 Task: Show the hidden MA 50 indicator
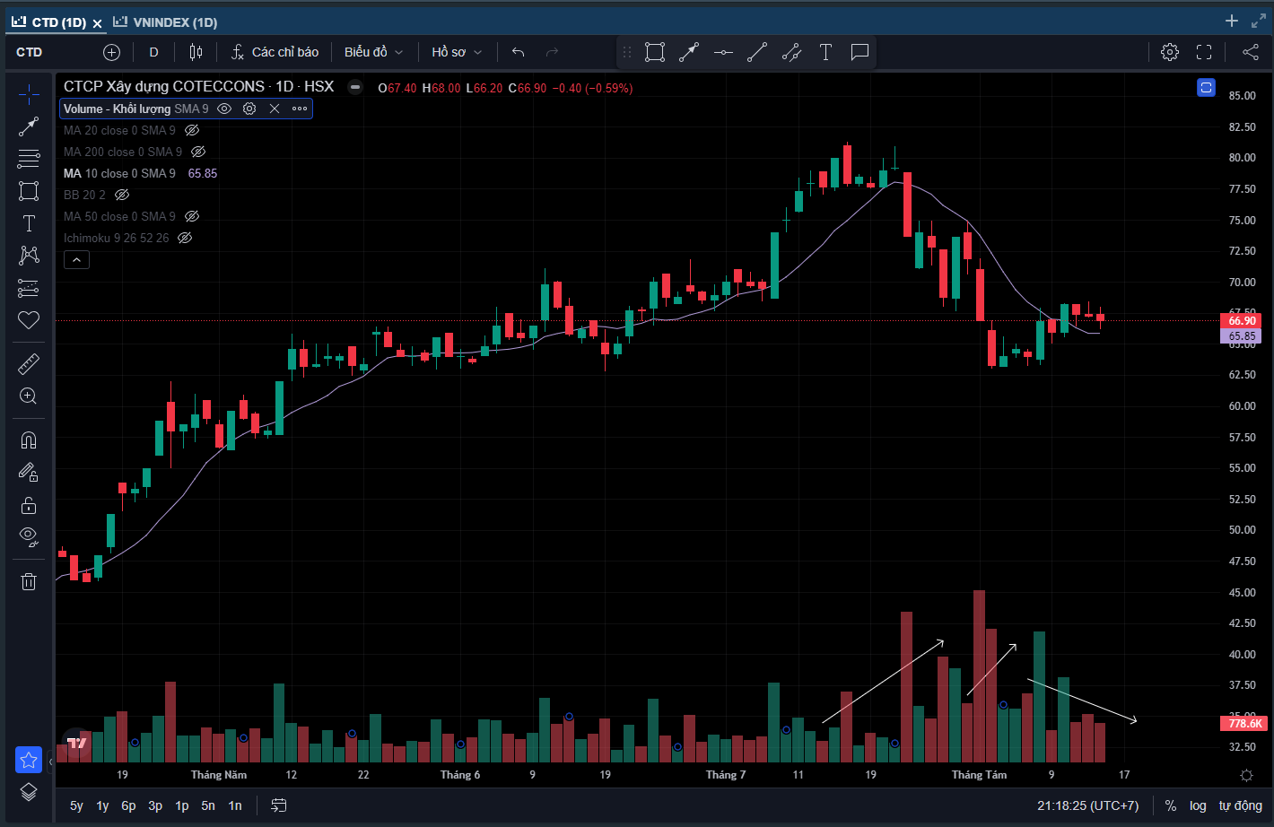[192, 216]
